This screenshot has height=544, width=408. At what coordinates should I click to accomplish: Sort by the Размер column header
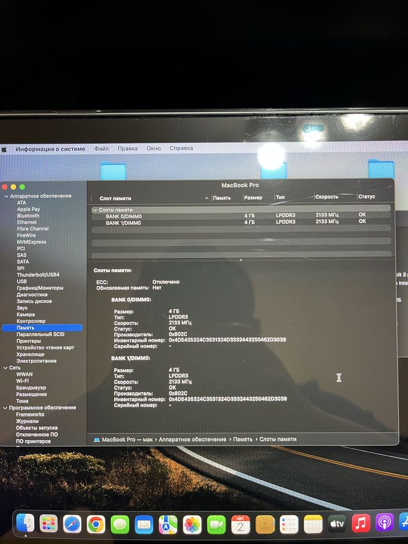coord(253,197)
